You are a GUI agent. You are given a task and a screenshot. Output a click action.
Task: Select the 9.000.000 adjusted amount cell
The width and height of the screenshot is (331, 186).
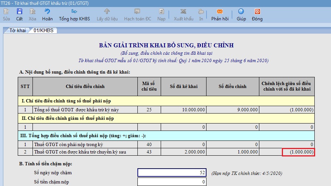click(233, 110)
